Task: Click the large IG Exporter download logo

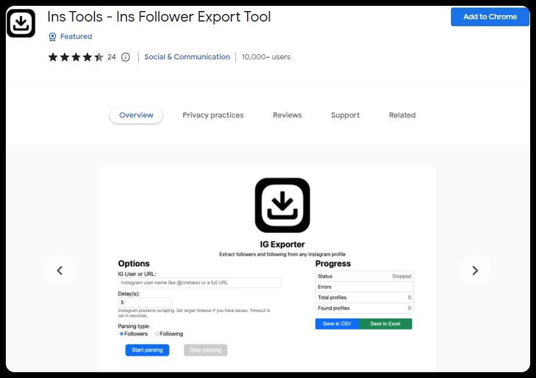Action: [x=283, y=205]
